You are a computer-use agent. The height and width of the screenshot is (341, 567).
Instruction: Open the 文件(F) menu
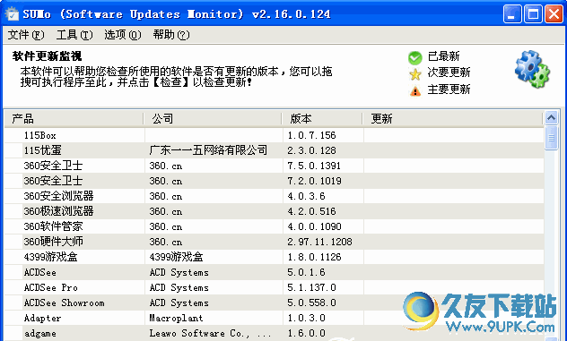click(26, 35)
